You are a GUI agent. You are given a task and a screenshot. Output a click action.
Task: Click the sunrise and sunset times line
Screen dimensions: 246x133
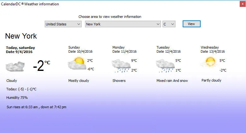click(36, 107)
